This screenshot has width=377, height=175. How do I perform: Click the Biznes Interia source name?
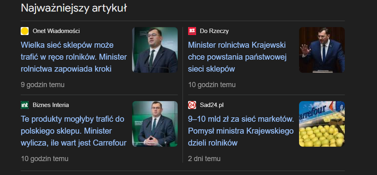[51, 105]
